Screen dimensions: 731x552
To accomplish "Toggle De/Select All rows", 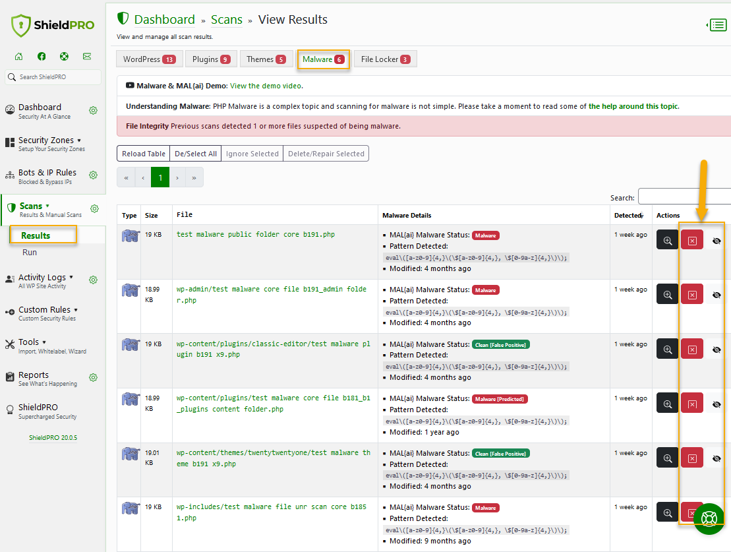I will coord(195,154).
